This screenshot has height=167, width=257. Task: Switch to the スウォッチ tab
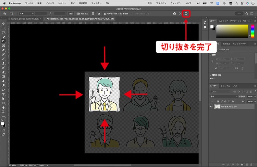coord(223,21)
